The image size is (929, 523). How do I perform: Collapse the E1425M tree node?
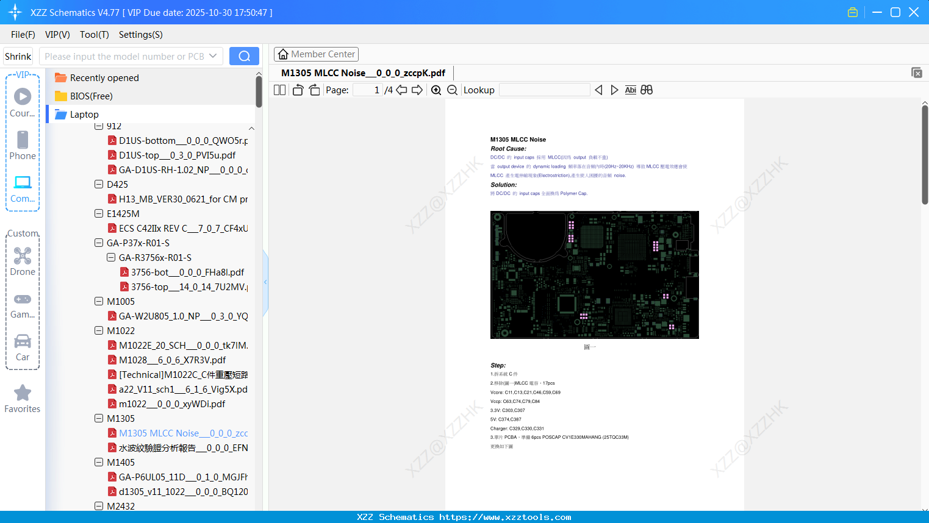99,213
